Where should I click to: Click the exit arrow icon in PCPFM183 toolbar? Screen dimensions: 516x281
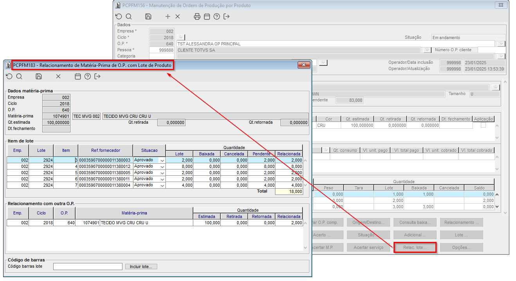pos(97,76)
